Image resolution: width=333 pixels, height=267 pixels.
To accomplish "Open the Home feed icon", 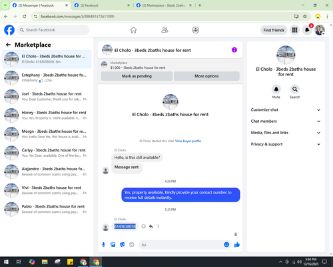I will click(x=133, y=30).
